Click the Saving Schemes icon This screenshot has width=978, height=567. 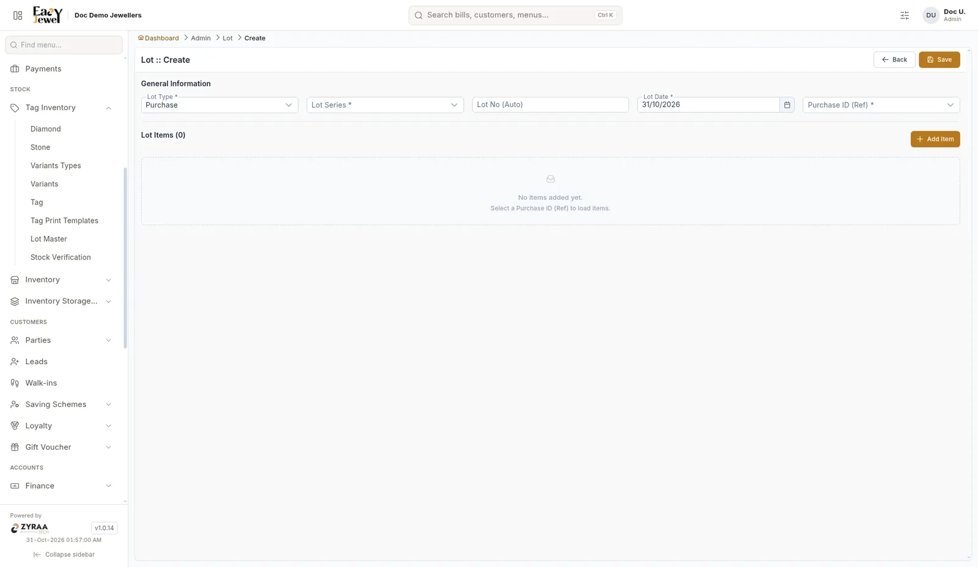(15, 404)
